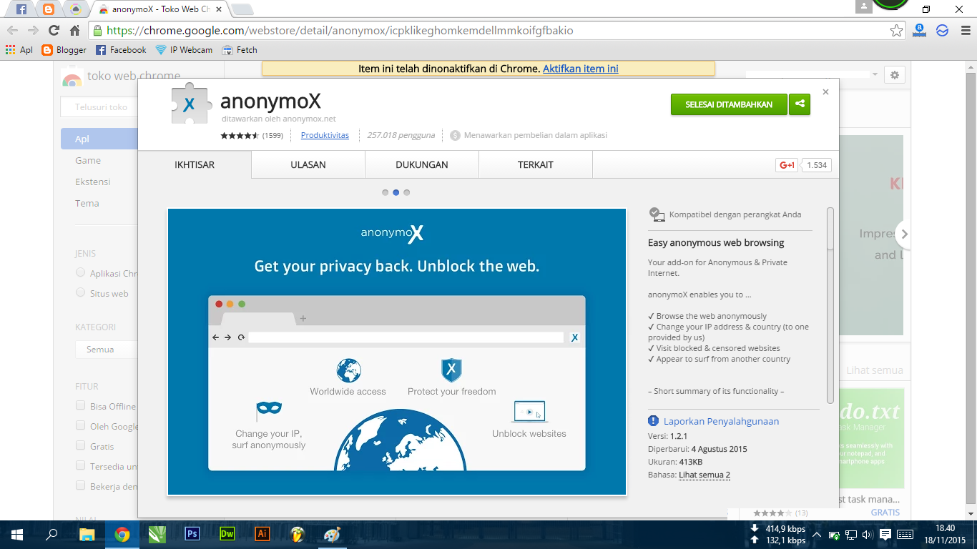The width and height of the screenshot is (977, 549).
Task: Open taskbar search magnifier
Action: (x=51, y=534)
